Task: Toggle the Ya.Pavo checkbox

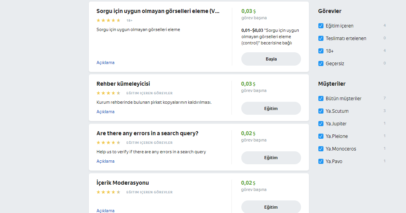Action: click(321, 161)
